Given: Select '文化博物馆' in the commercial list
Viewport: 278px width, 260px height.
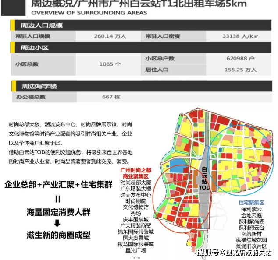Looking at the screenshot, I should [x=135, y=207].
